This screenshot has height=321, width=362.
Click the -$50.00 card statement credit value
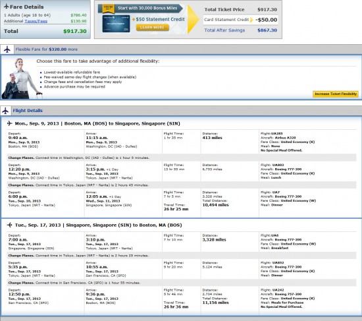click(266, 20)
